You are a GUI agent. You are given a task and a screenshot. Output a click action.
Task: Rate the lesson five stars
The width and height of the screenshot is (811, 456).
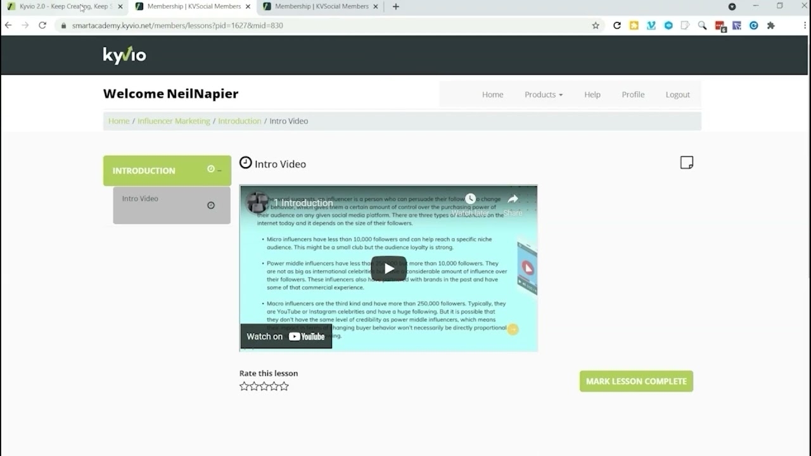pos(284,386)
